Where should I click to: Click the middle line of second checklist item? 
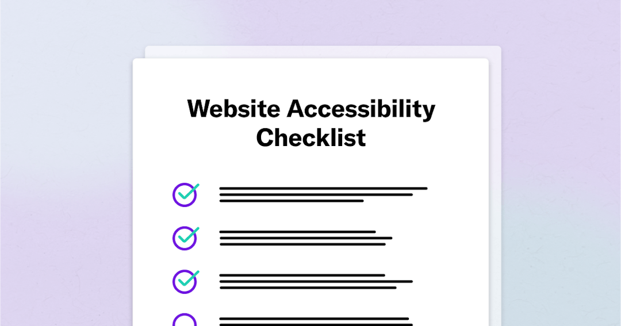pos(305,238)
